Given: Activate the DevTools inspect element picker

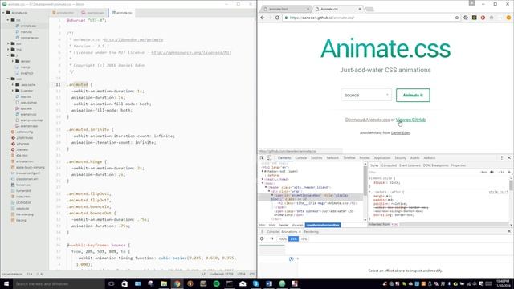Looking at the screenshot, I should tap(262, 157).
